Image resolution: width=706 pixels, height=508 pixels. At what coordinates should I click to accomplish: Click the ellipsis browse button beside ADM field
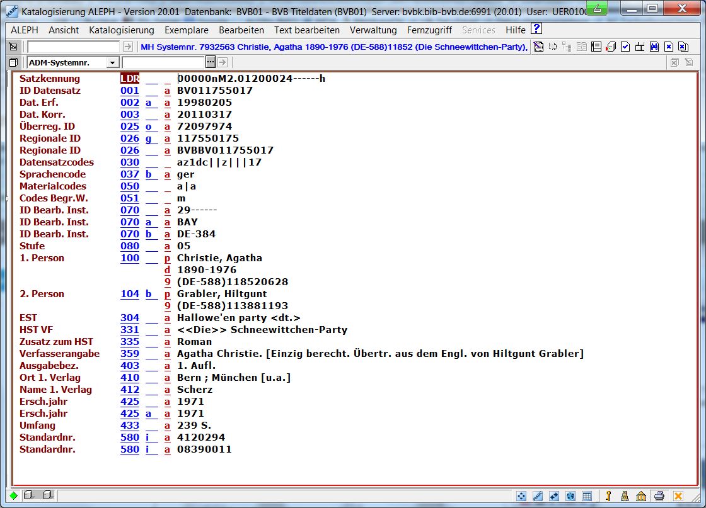[x=211, y=62]
